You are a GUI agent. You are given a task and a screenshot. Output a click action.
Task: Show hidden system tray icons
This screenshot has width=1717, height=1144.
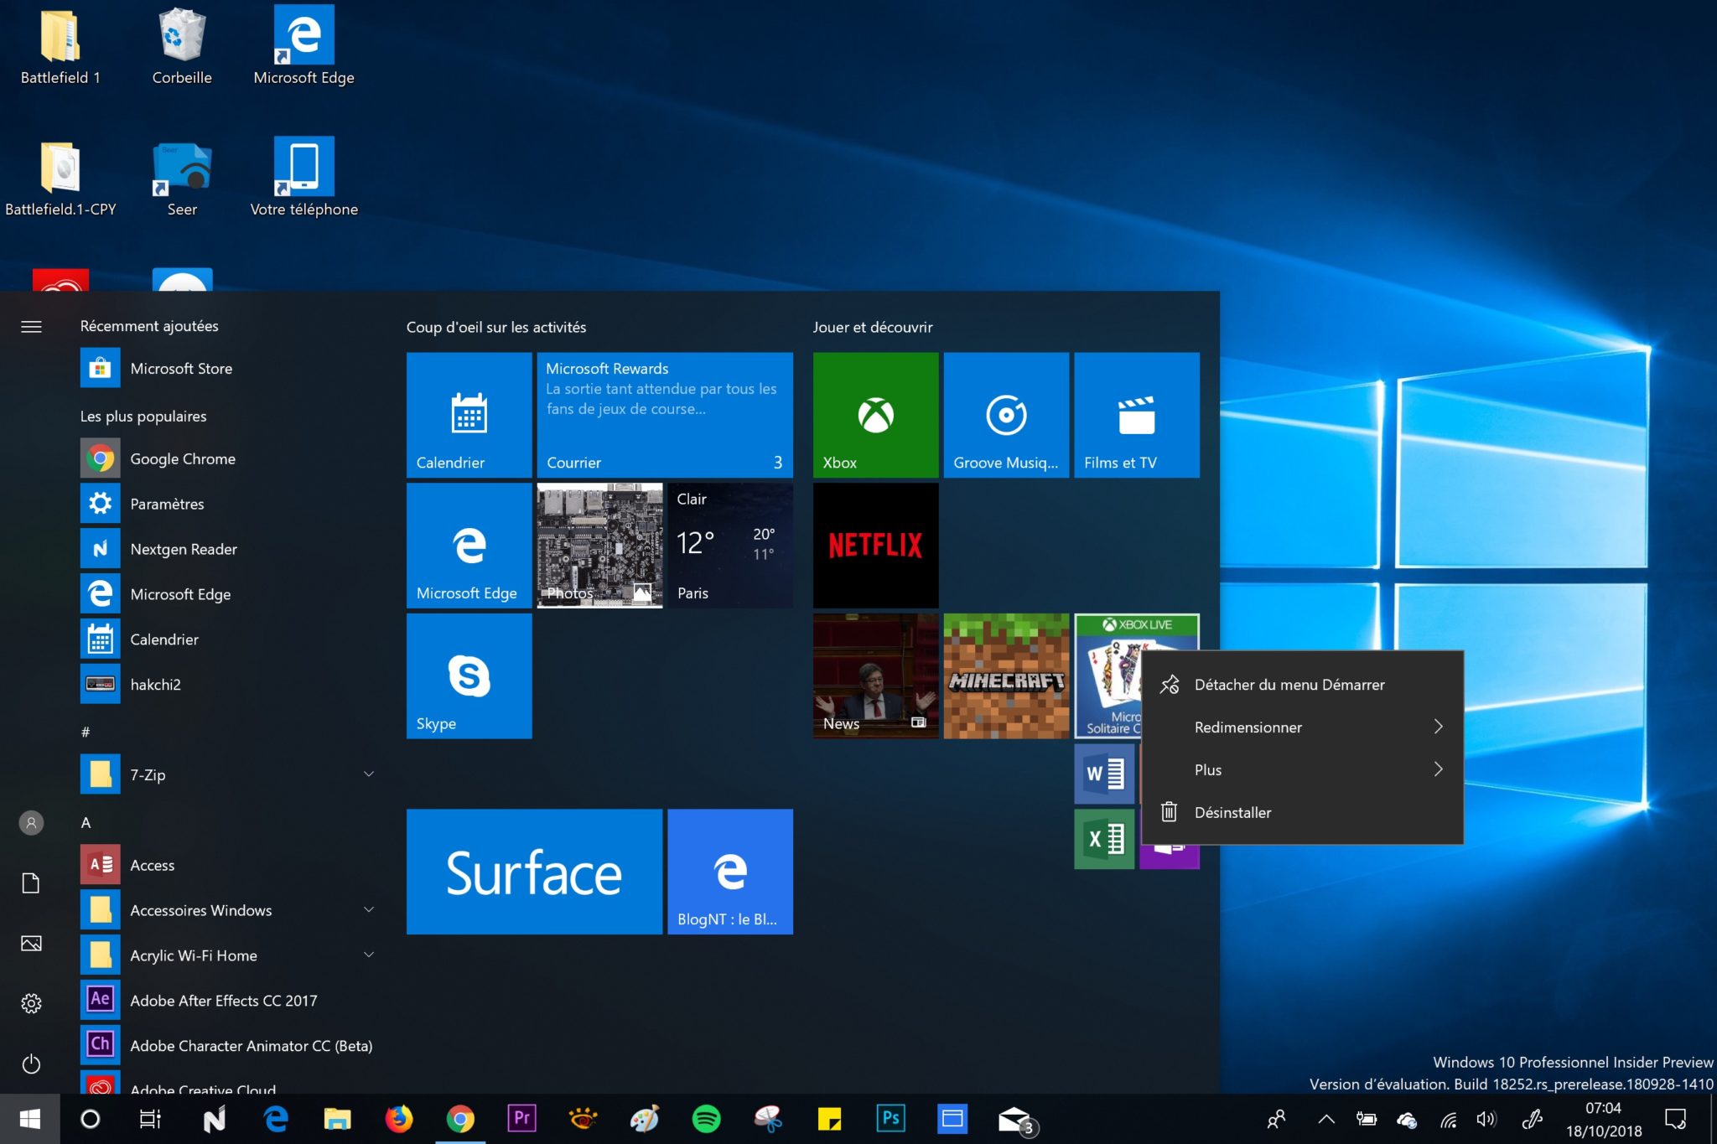[x=1326, y=1119]
